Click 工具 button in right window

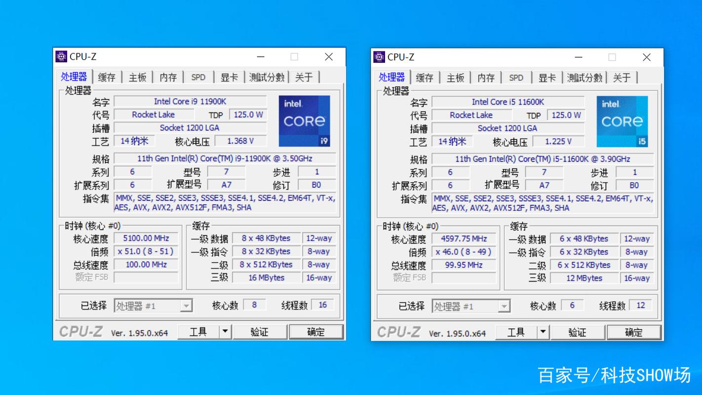pos(516,332)
